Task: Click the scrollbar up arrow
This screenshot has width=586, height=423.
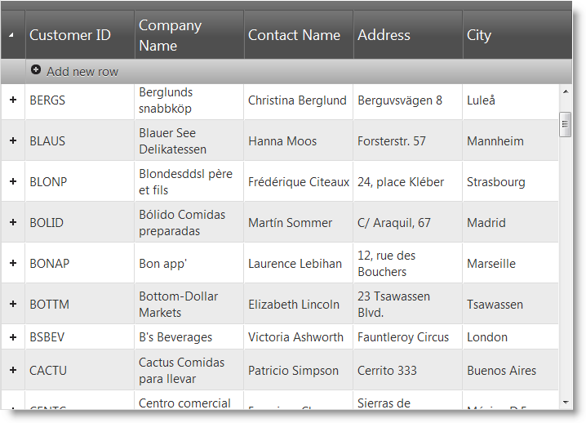Action: click(565, 91)
